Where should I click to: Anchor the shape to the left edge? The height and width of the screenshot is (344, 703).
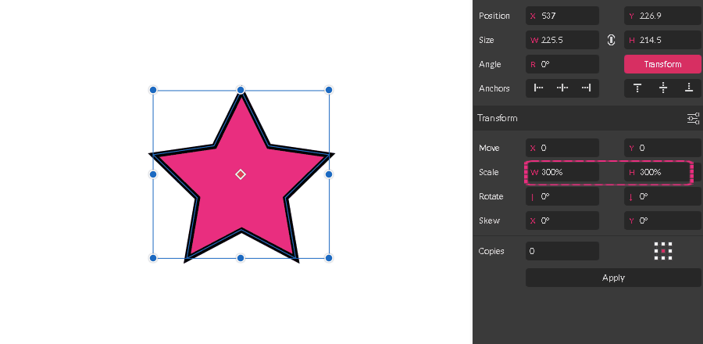click(538, 88)
